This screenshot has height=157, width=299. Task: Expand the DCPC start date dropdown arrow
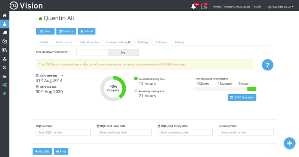point(62,76)
